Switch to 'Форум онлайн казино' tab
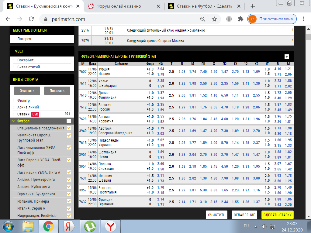Screen dimensions: 311x233 pyautogui.click(x=124, y=6)
